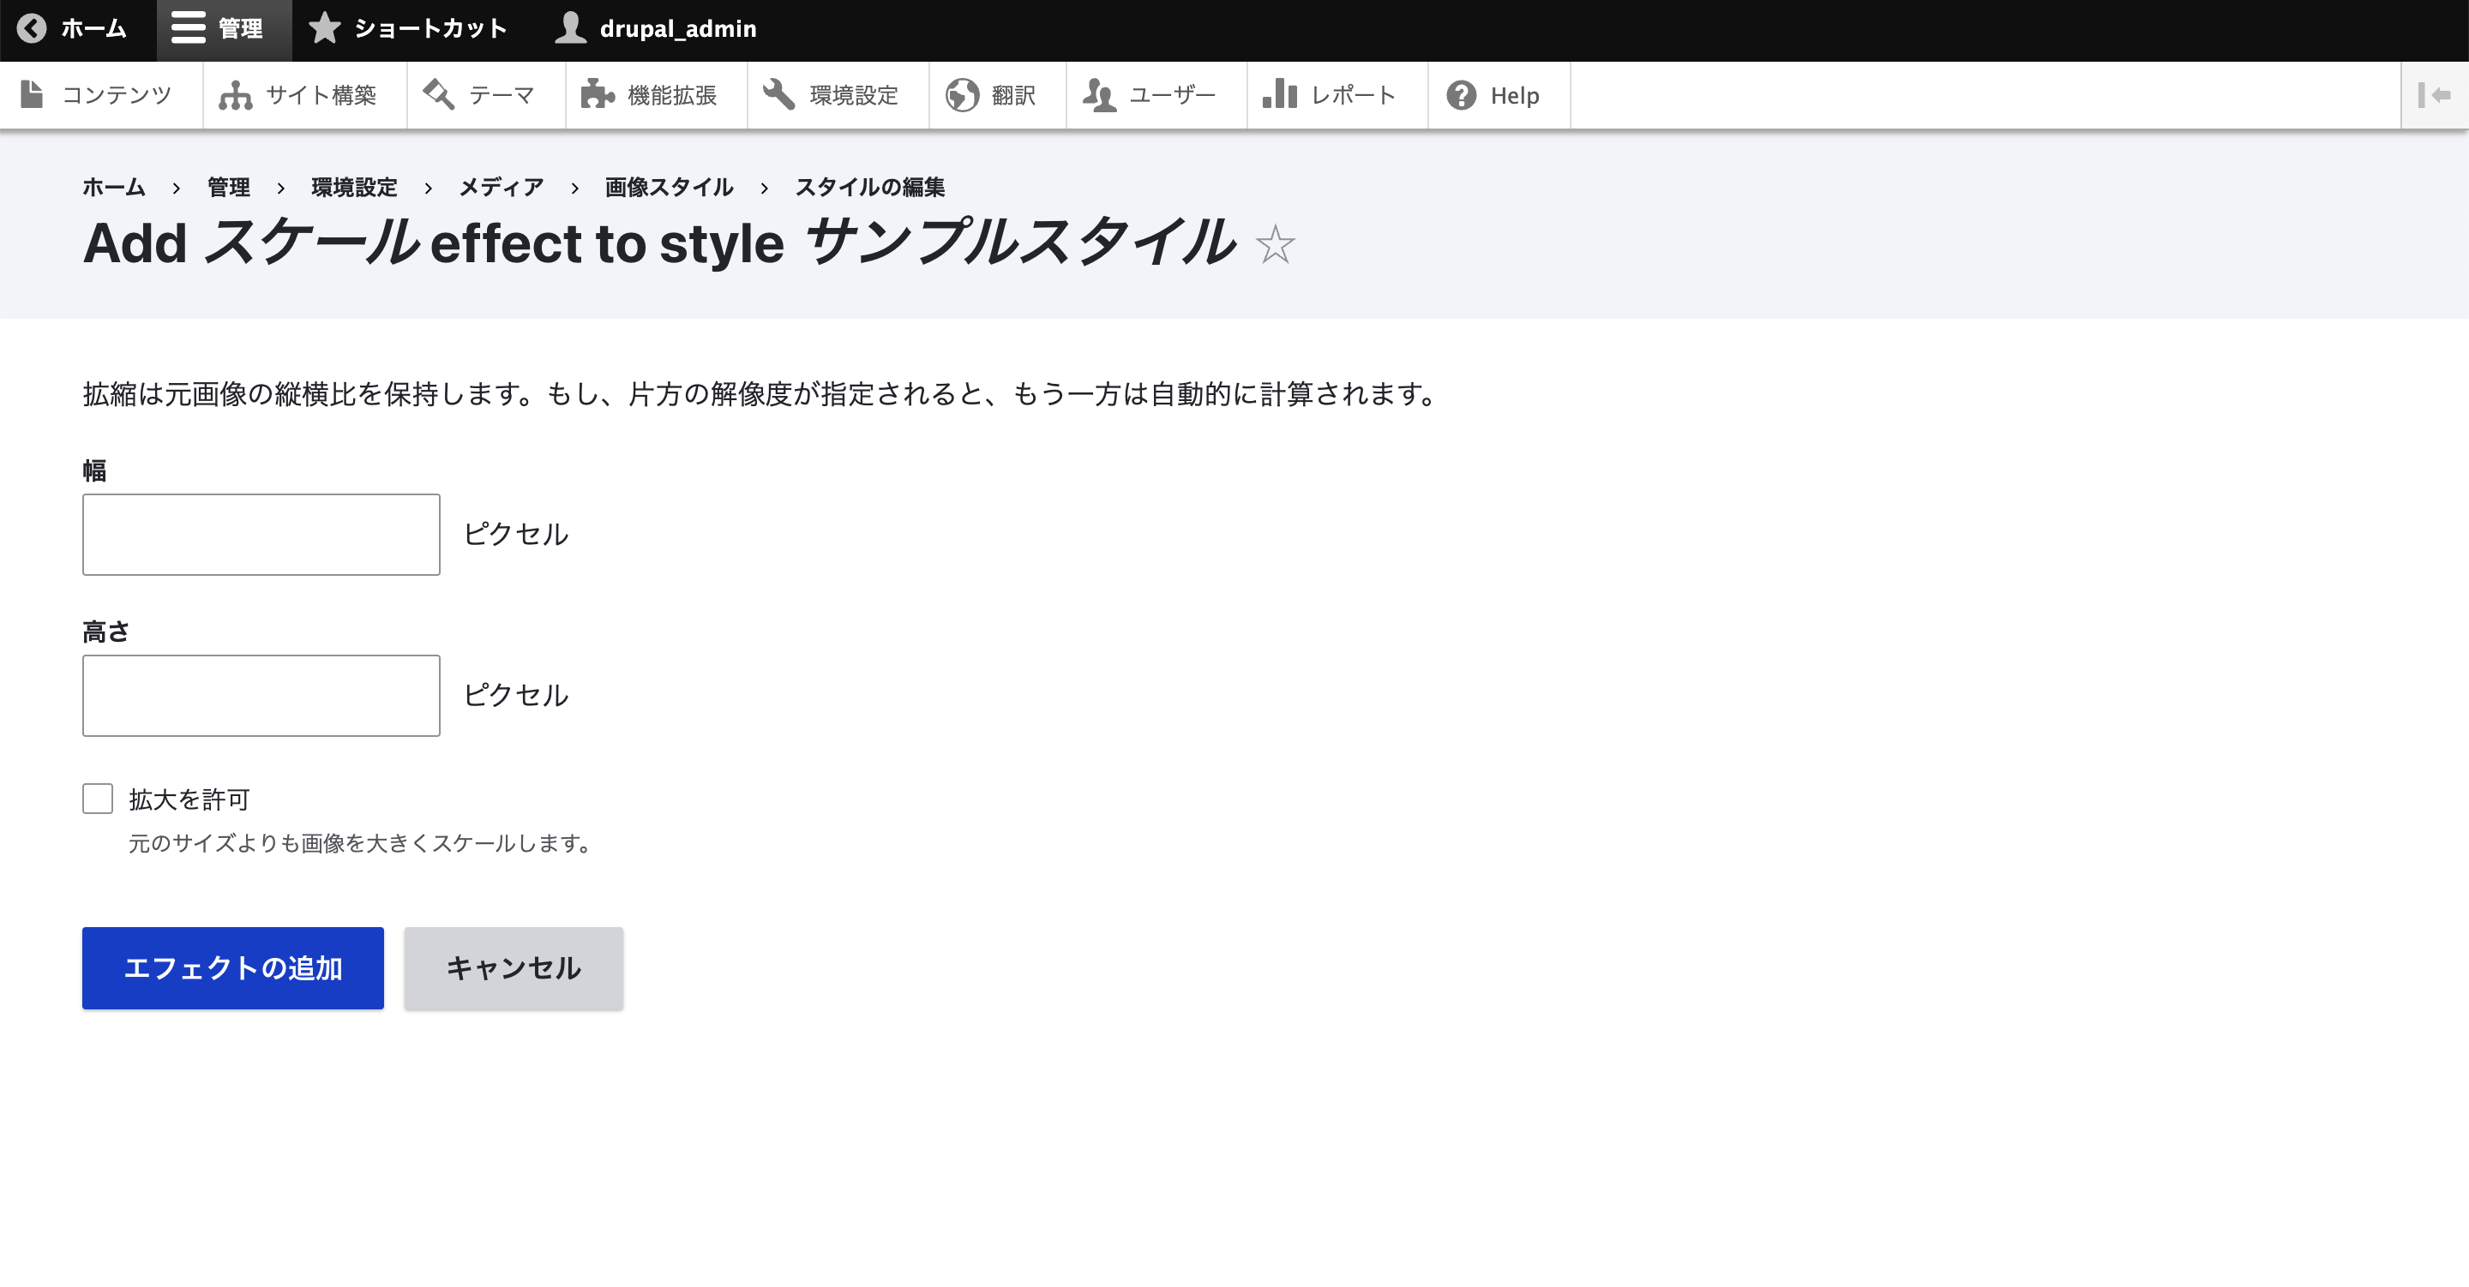The width and height of the screenshot is (2469, 1287).
Task: Click the キャンセル (Cancel) button
Action: click(513, 967)
